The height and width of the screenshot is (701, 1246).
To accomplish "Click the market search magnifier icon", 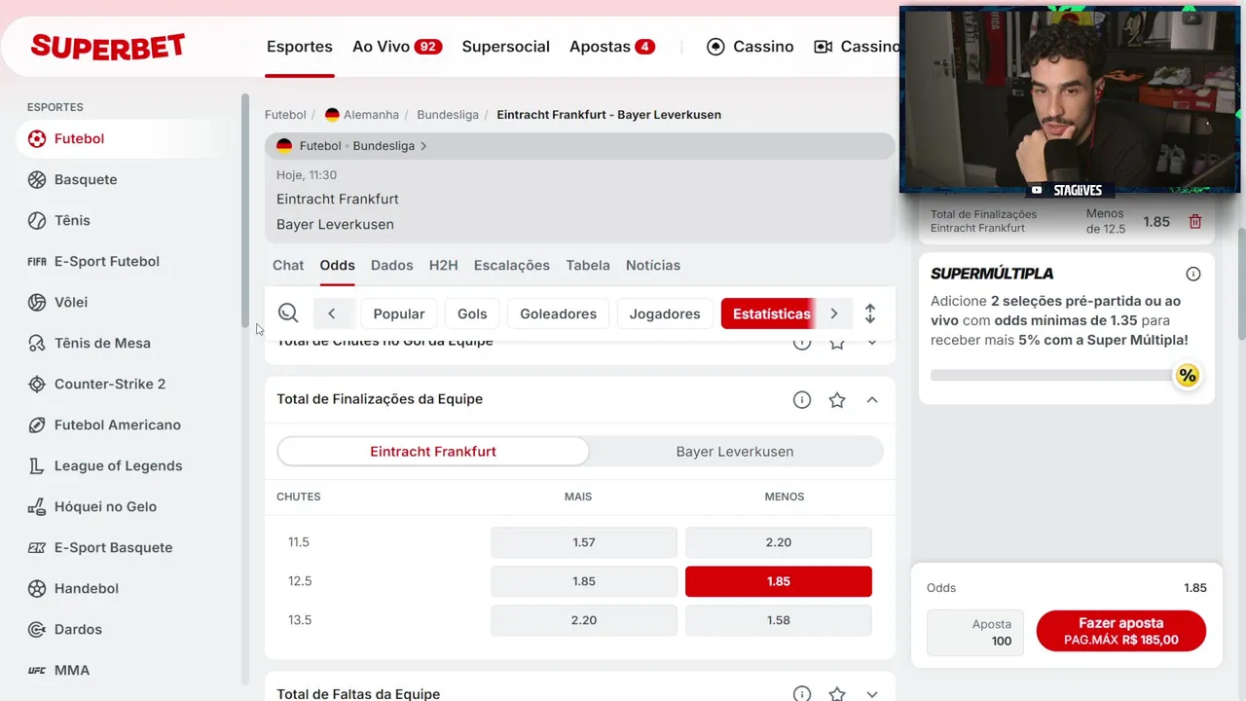I will coord(288,314).
